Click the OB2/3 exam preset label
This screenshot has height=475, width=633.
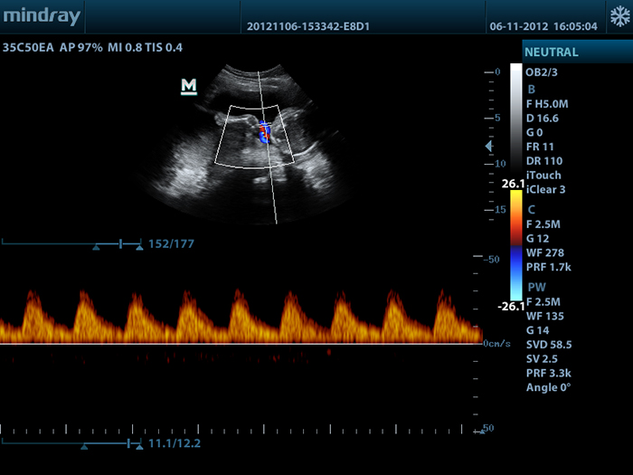click(542, 72)
